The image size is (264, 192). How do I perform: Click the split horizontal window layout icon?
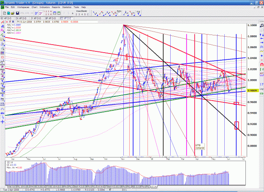point(55,13)
